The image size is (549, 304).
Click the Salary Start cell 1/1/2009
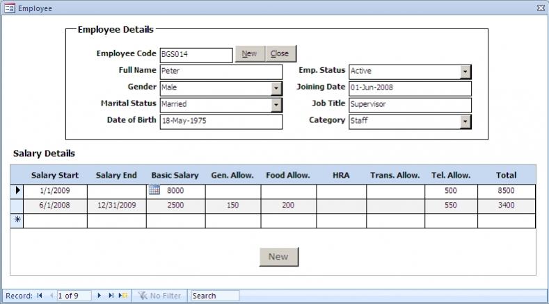click(55, 191)
